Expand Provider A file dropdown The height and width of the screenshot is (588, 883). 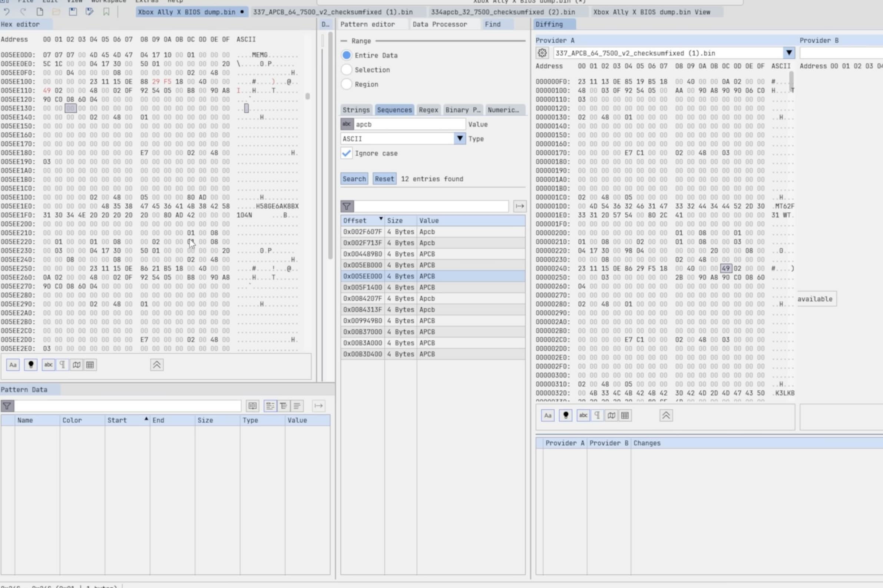pos(789,53)
